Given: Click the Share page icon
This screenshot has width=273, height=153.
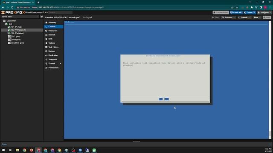Looking at the screenshot, I should [232, 8].
